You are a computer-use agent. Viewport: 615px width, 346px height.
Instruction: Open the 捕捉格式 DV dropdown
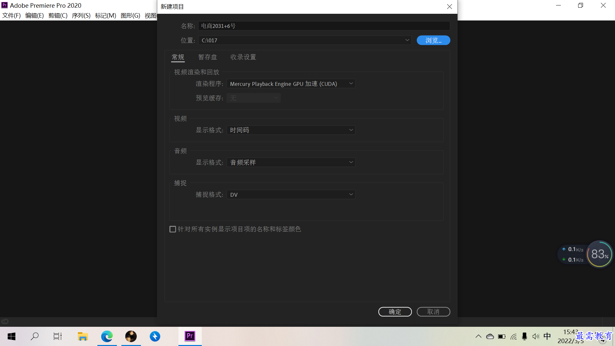click(x=291, y=194)
